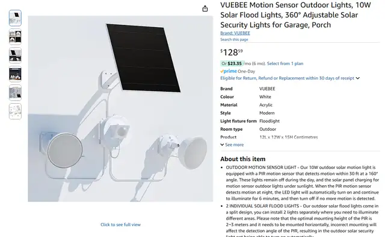
Task: Click the VUEBEE product title heading
Action: click(x=295, y=15)
